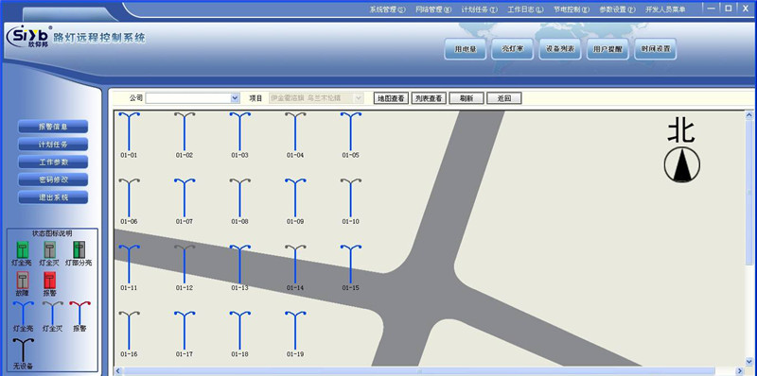This screenshot has height=376, width=757.
Task: Click the 灯部分亮 controller legend icon
Action: (x=79, y=249)
